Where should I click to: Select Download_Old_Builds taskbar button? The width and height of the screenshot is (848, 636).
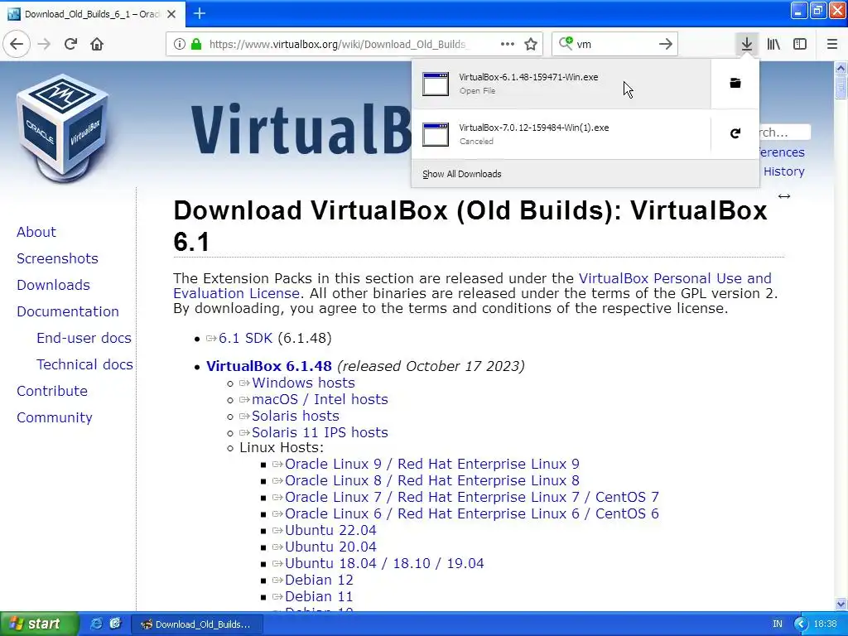coord(197,624)
